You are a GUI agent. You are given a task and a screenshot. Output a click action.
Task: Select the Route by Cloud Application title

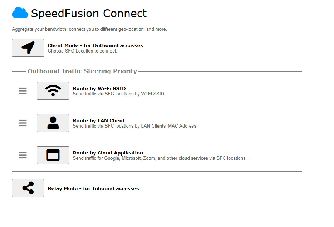point(108,153)
